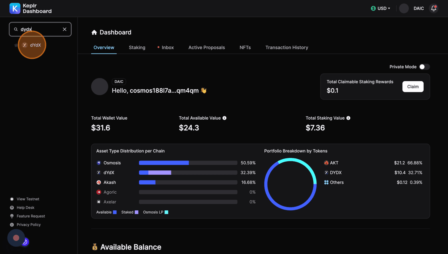Switch to the Staking tab
Viewport: 448px width, 254px height.
pos(137,48)
